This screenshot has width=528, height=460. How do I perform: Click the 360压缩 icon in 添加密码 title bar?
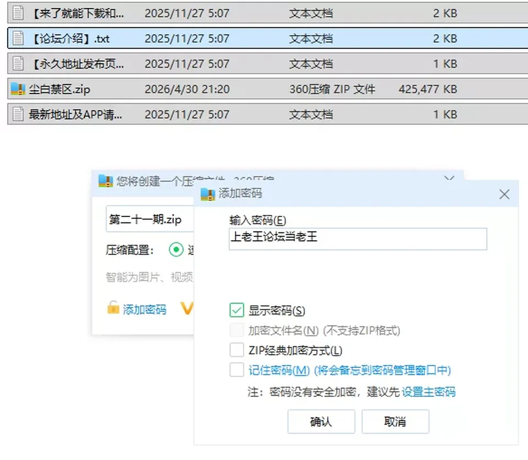(208, 194)
